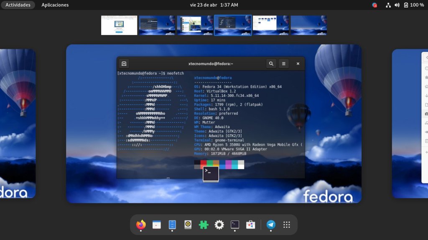Viewport: 428px width, 240px height.
Task: Click the red color block in neofetch output
Action: click(204, 162)
